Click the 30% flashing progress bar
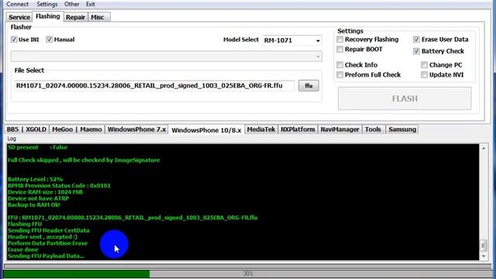This screenshot has height=279, width=496. [x=248, y=274]
